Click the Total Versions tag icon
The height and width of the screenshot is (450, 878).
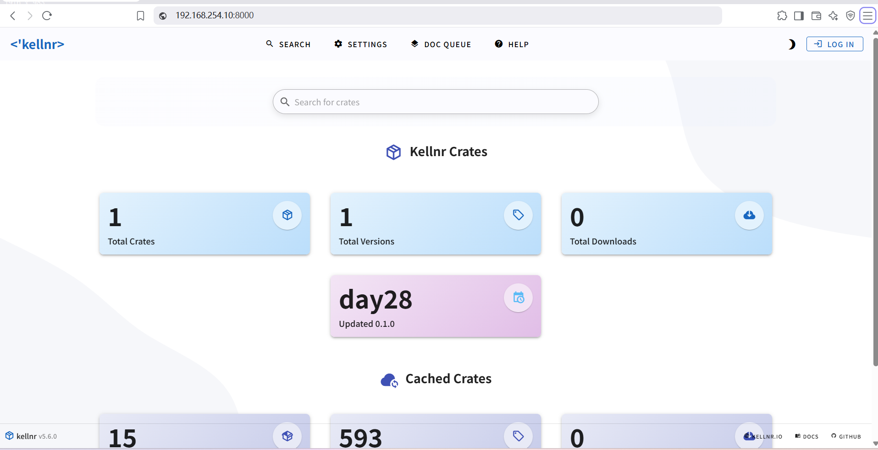518,215
